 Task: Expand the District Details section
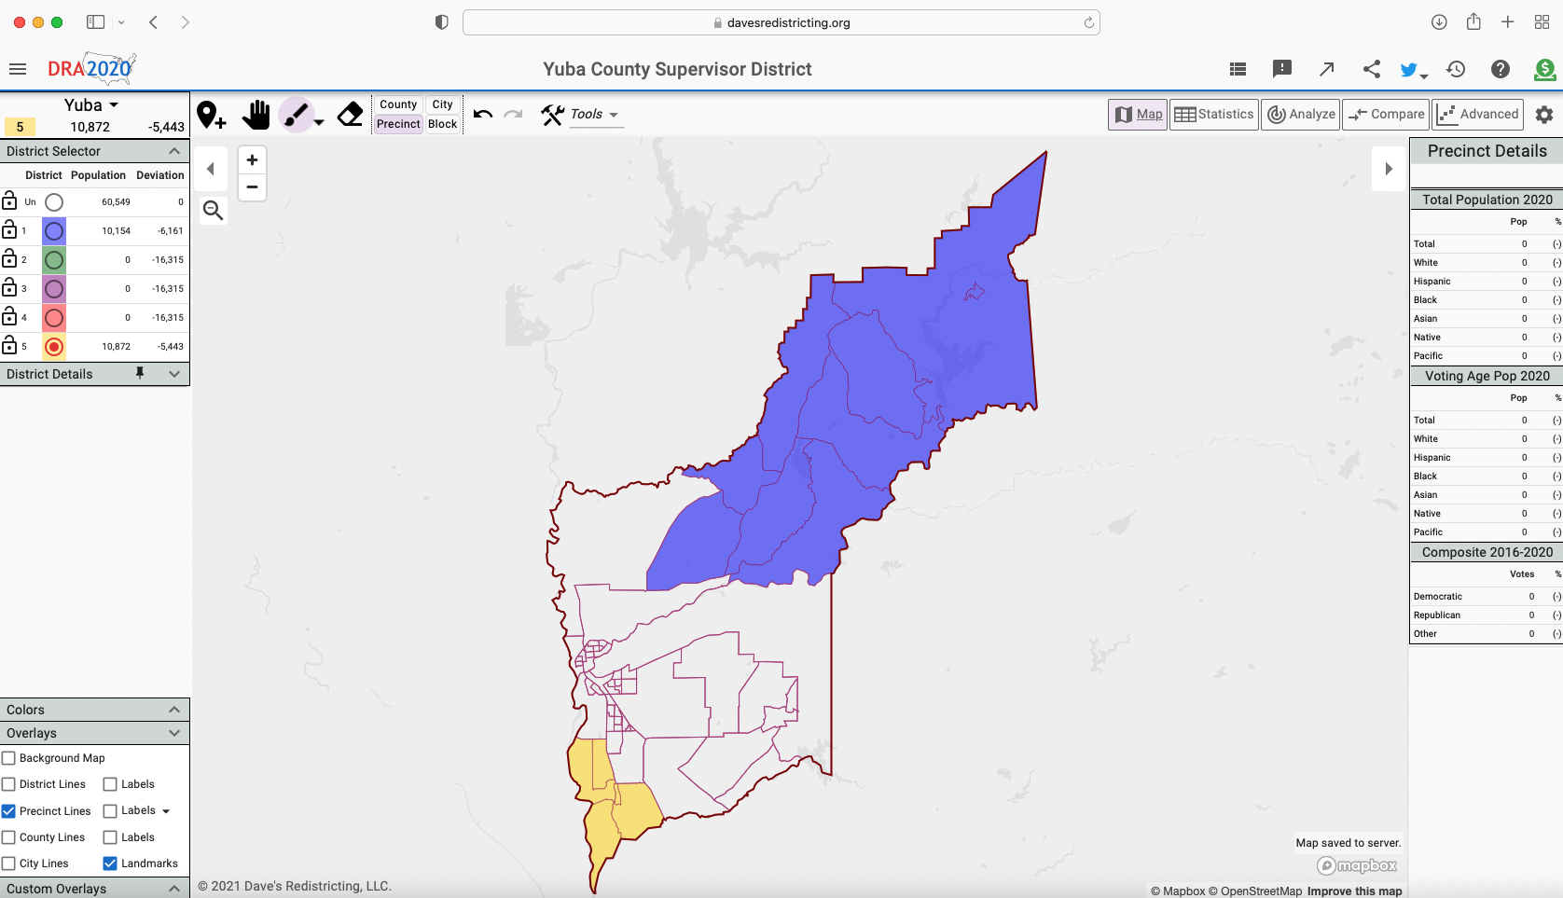click(x=174, y=374)
